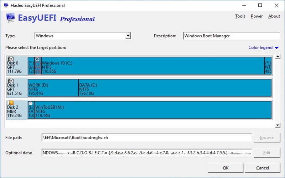Image resolution: width=285 pixels, height=178 pixels.
Task: Click the 'Professional' title text
Action: click(77, 19)
